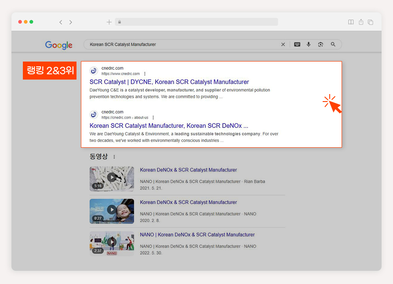The height and width of the screenshot is (284, 393).
Task: Click the browser forward arrow
Action: [71, 22]
